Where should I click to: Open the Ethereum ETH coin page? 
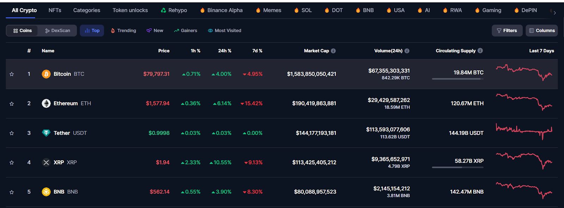[72, 104]
